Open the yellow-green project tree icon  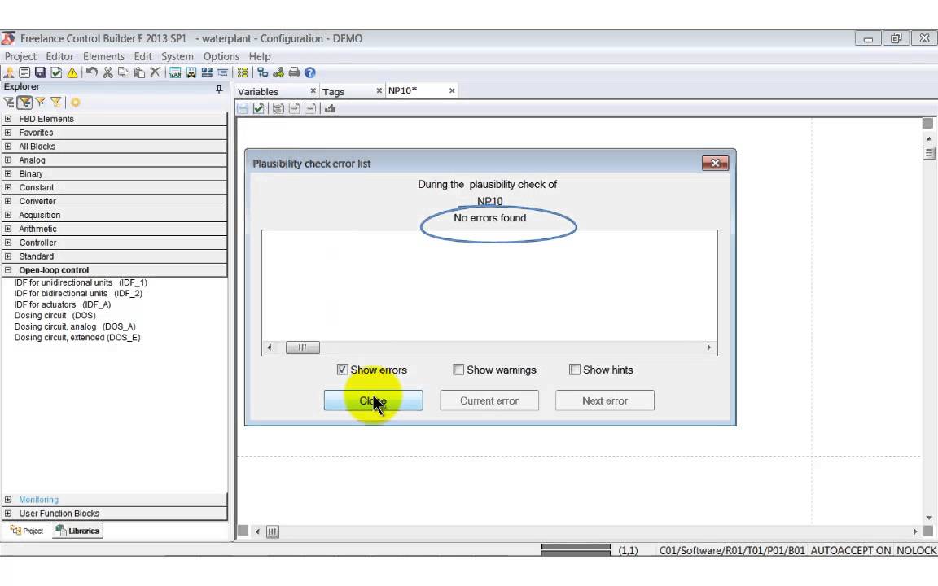[x=243, y=72]
